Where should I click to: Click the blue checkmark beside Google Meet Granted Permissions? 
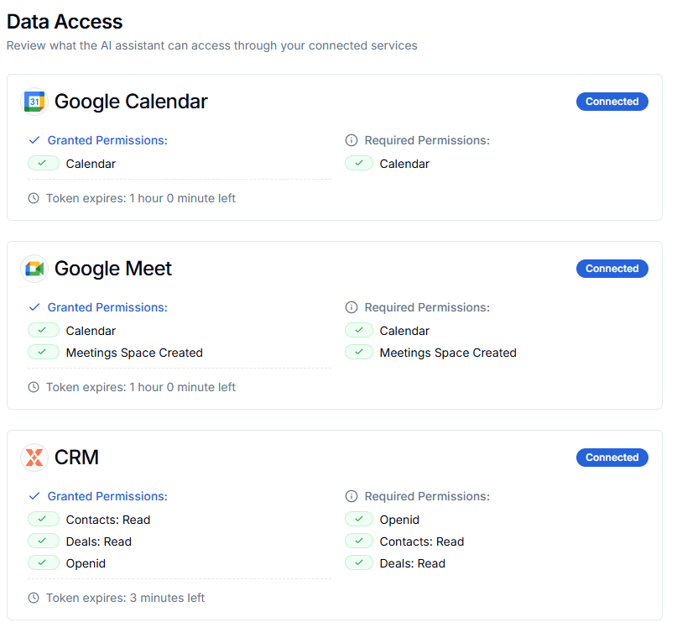(x=34, y=307)
